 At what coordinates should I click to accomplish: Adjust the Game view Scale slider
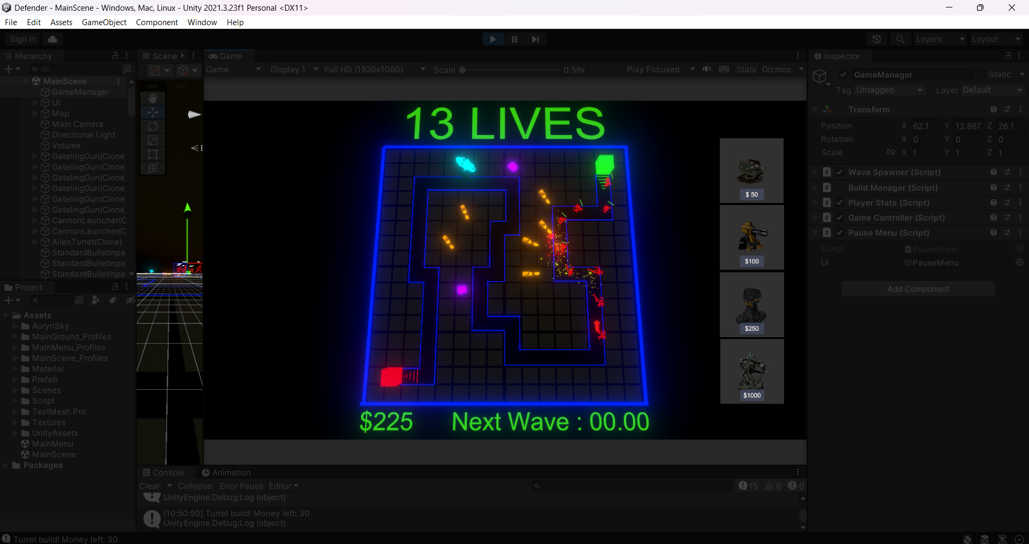click(510, 70)
